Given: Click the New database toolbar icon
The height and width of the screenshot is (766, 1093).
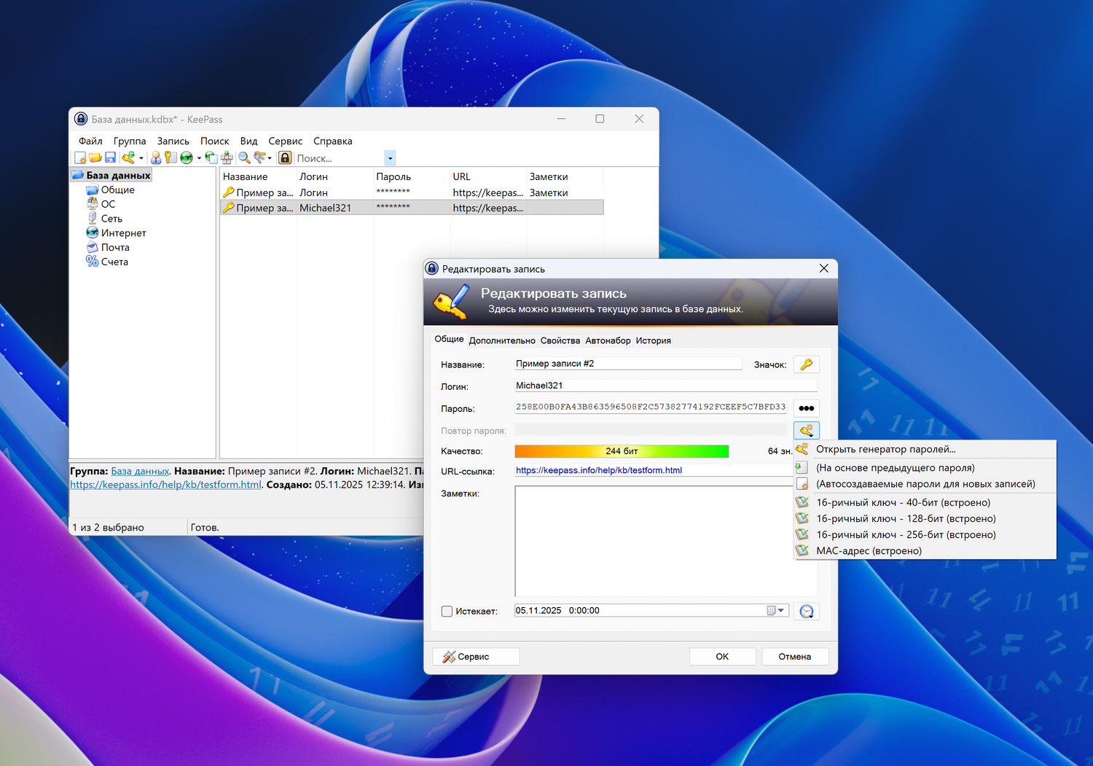Looking at the screenshot, I should (80, 158).
